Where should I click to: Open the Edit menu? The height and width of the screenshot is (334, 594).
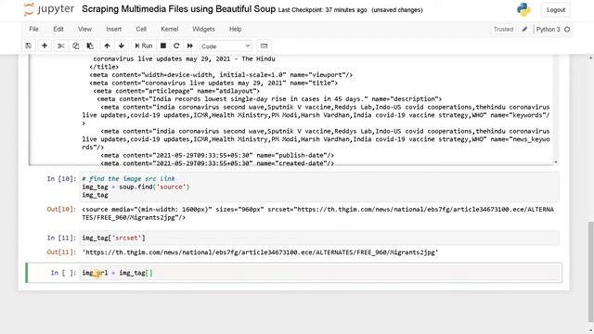[x=58, y=29]
